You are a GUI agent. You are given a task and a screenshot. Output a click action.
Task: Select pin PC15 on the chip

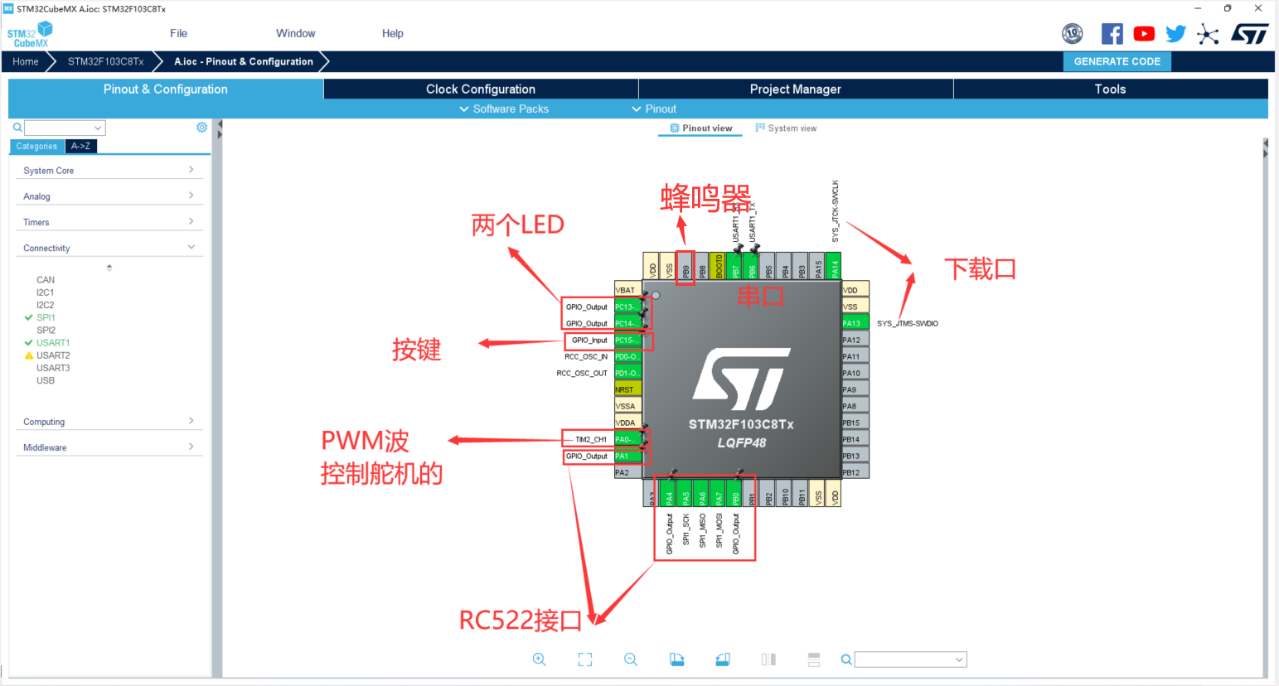[627, 340]
